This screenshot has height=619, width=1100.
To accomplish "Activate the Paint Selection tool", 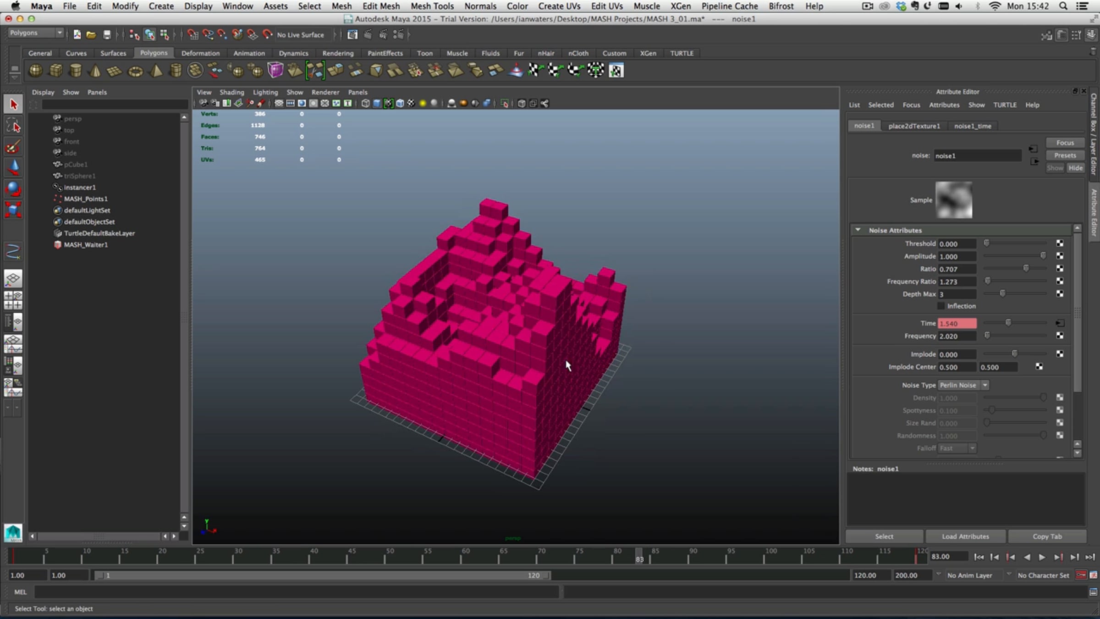I will pyautogui.click(x=13, y=147).
